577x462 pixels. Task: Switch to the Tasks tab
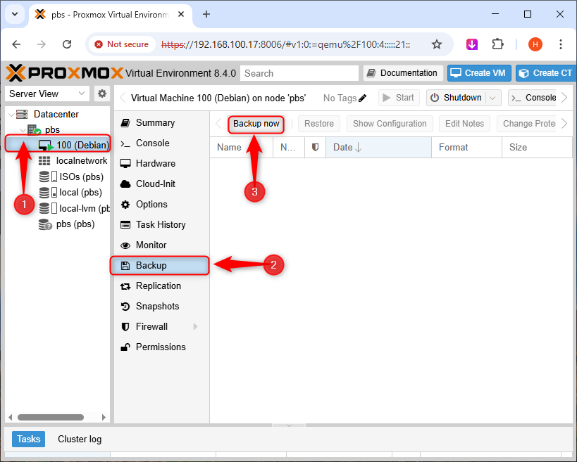(28, 439)
